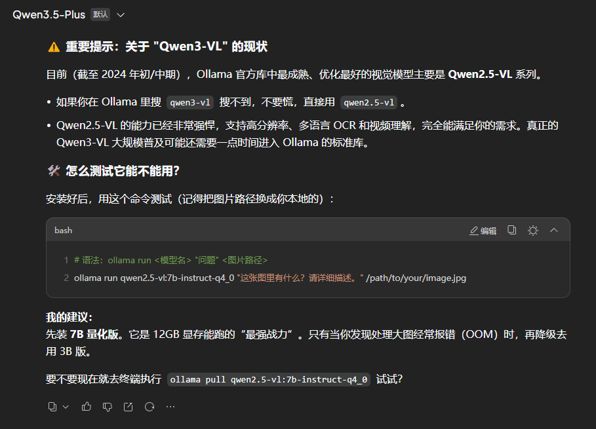Give a thumbs up to the response
This screenshot has height=429, width=596.
tap(86, 406)
